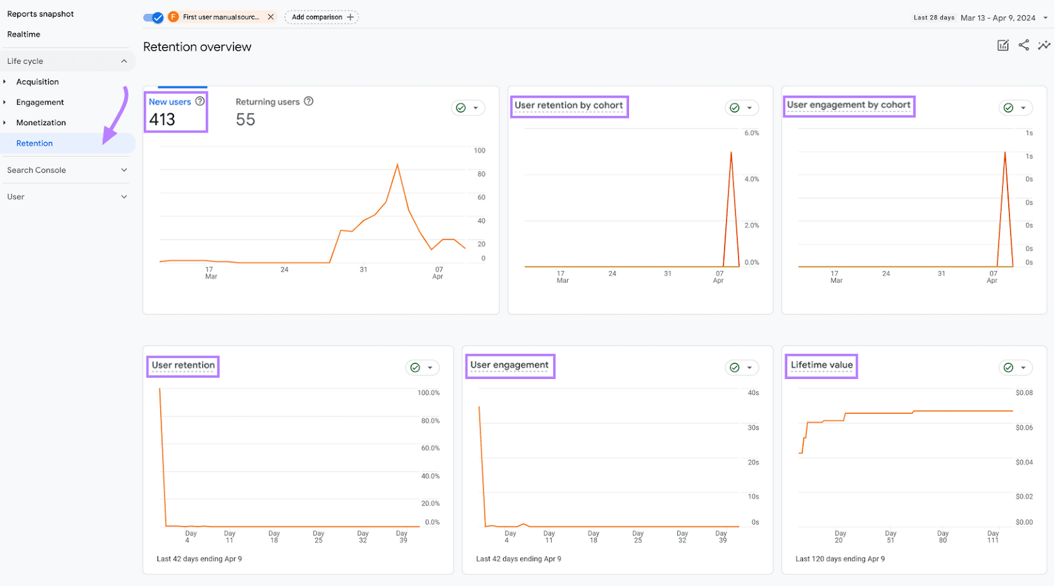Expand the Search Console section
Screen dimensions: 1055x586
pyautogui.click(x=124, y=170)
